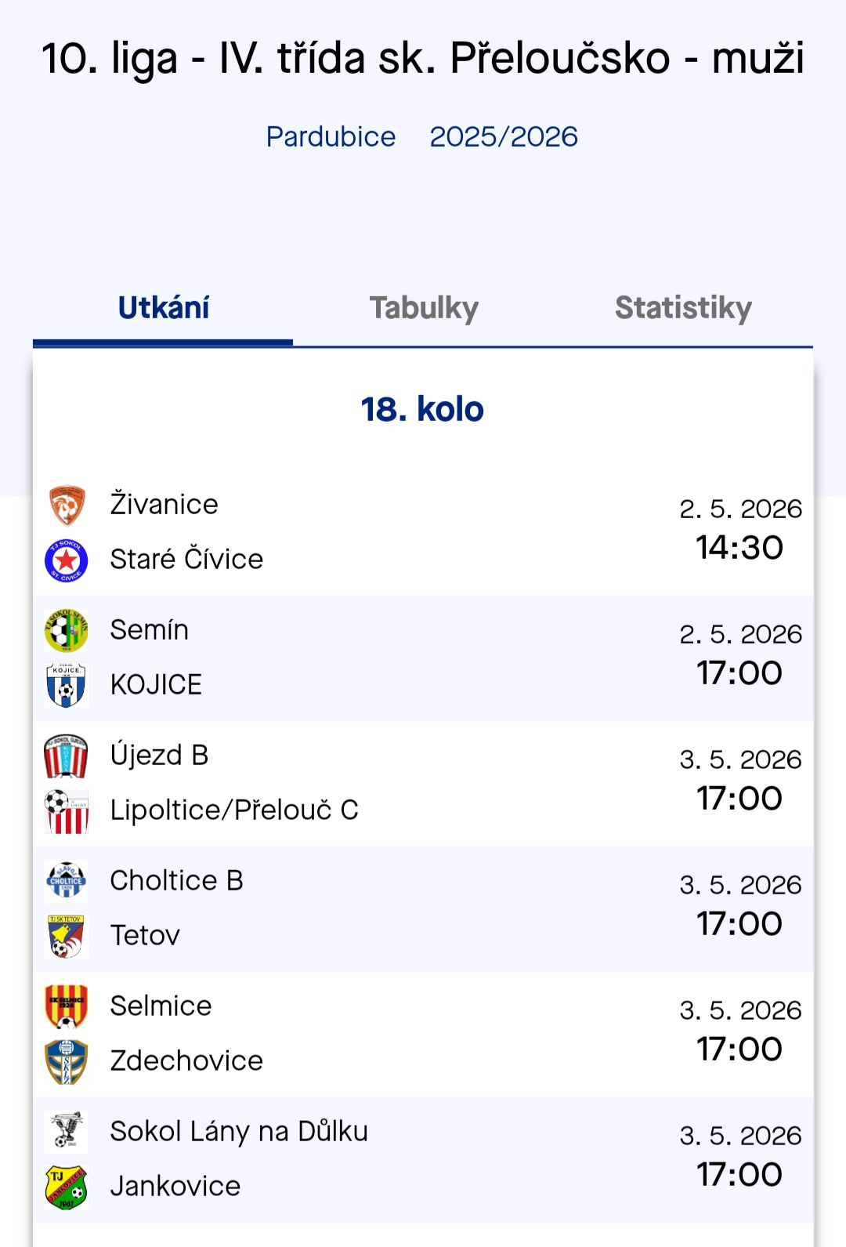
Task: Select the Utkání tab
Action: coord(164,308)
